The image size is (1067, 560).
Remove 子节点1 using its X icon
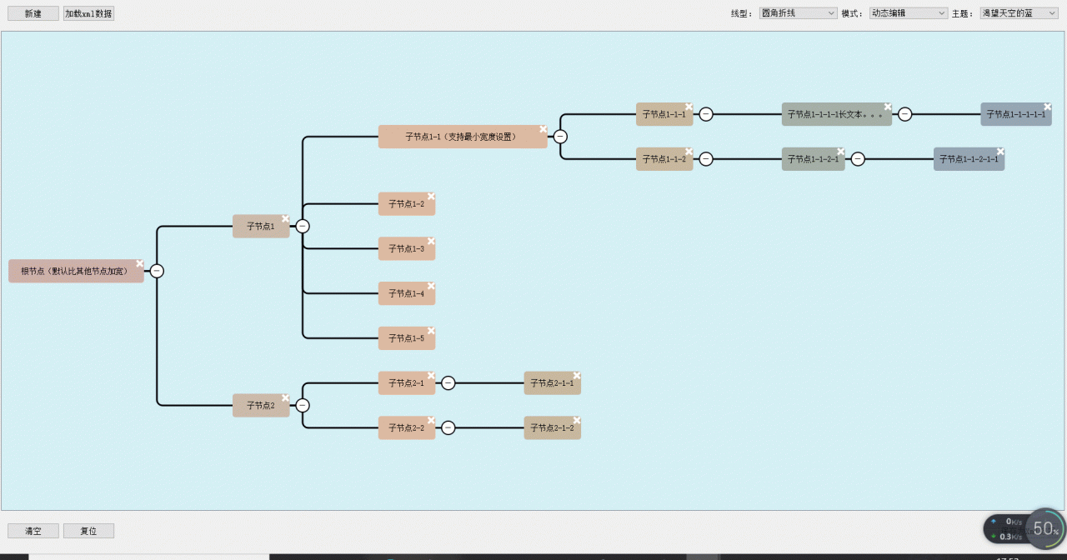point(285,218)
